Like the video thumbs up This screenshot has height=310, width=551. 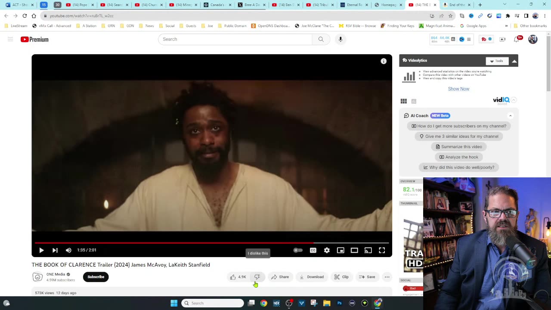(238, 277)
